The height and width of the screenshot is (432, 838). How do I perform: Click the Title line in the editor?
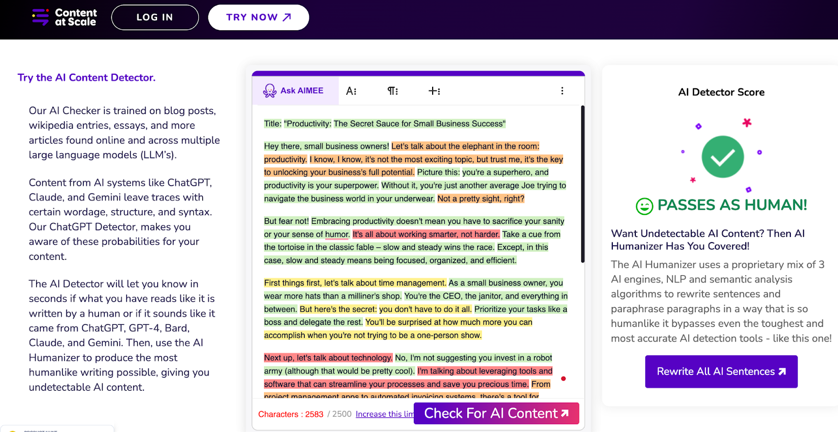pos(384,123)
